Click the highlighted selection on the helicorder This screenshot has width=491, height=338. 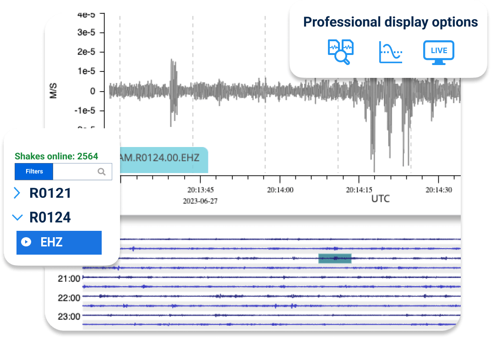(334, 258)
